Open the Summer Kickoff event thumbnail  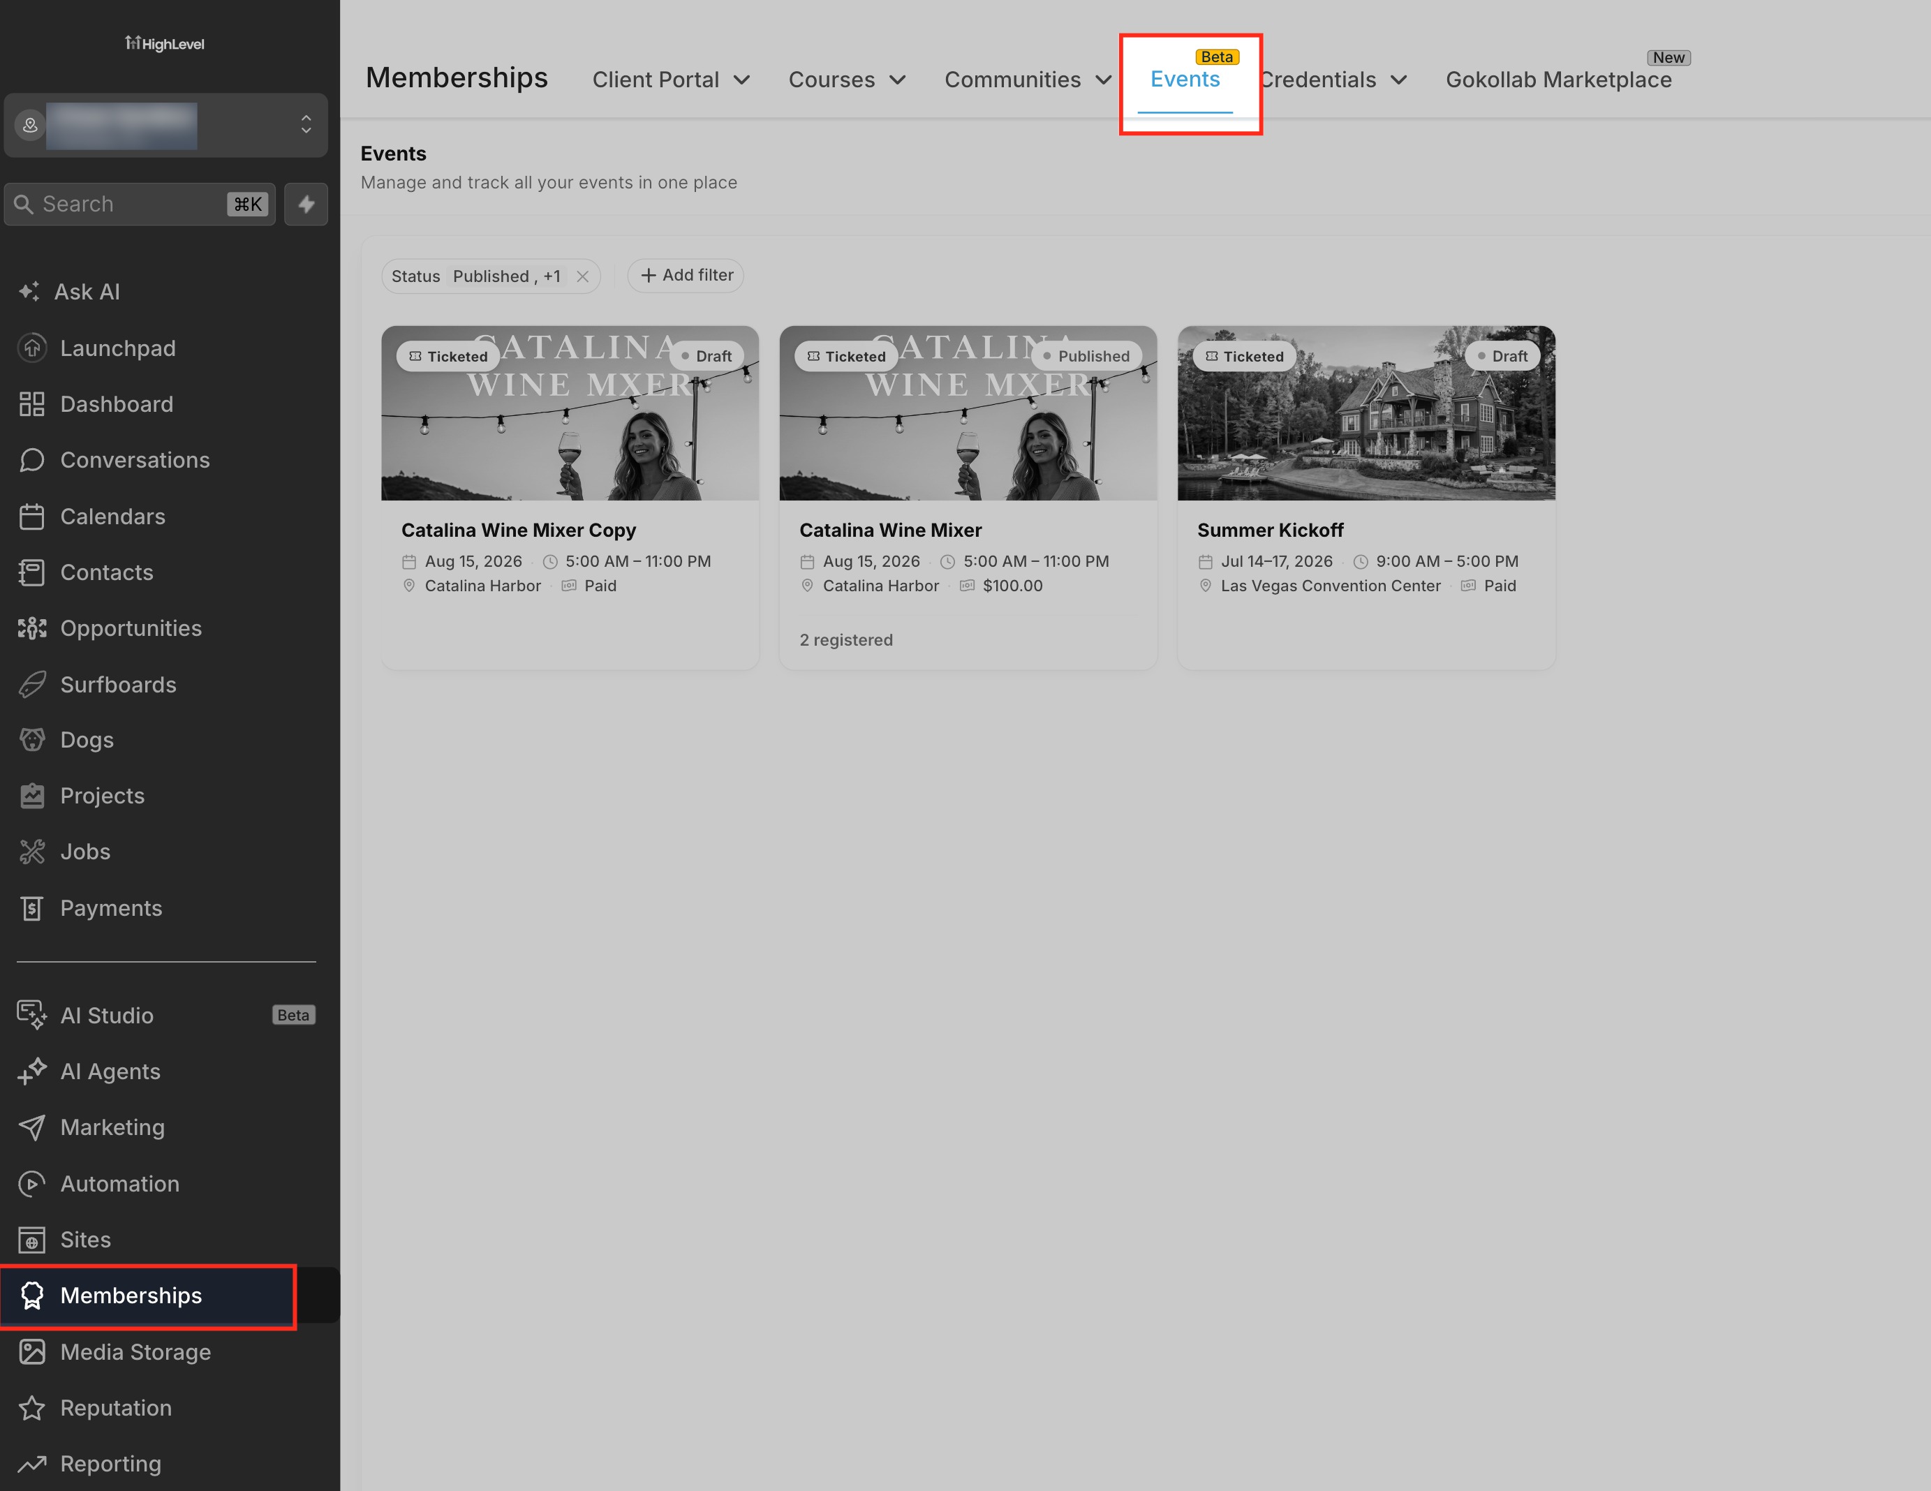(1366, 413)
